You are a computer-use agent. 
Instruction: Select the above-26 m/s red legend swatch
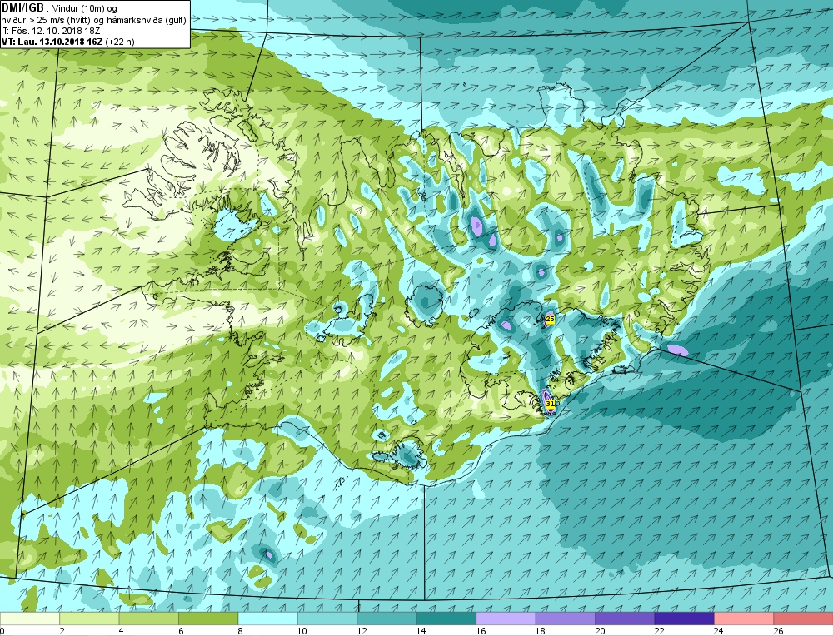803,619
